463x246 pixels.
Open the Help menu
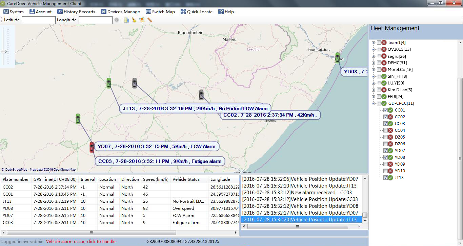pyautogui.click(x=226, y=11)
